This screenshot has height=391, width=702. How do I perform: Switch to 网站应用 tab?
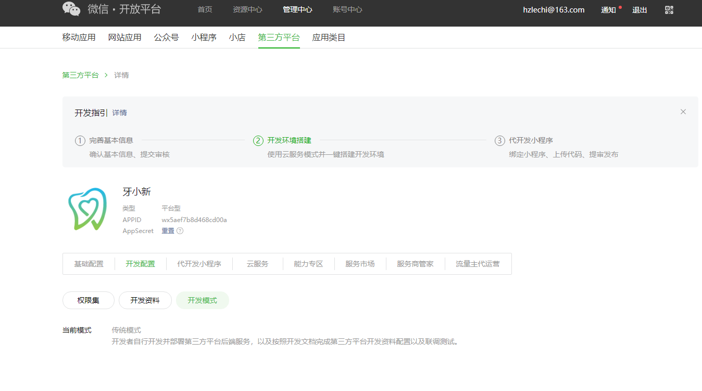tap(125, 38)
